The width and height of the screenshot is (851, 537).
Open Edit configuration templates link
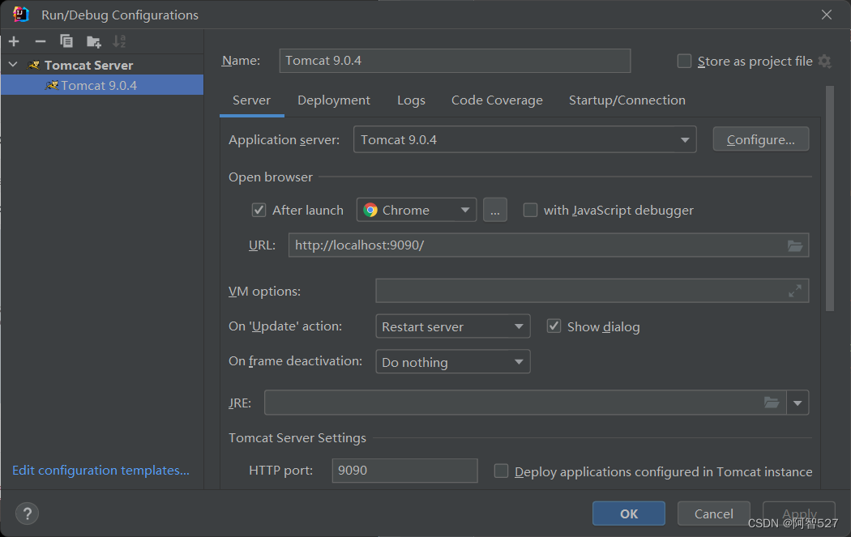coord(101,471)
